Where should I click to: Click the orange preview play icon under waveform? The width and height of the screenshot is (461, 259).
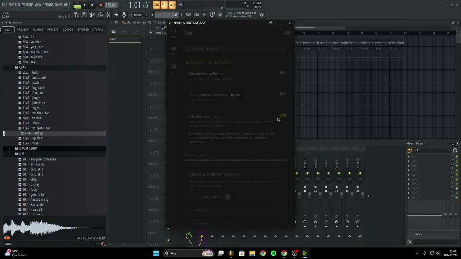point(6,238)
